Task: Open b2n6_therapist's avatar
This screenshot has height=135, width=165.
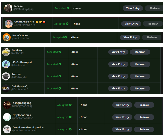Action: 6,64
